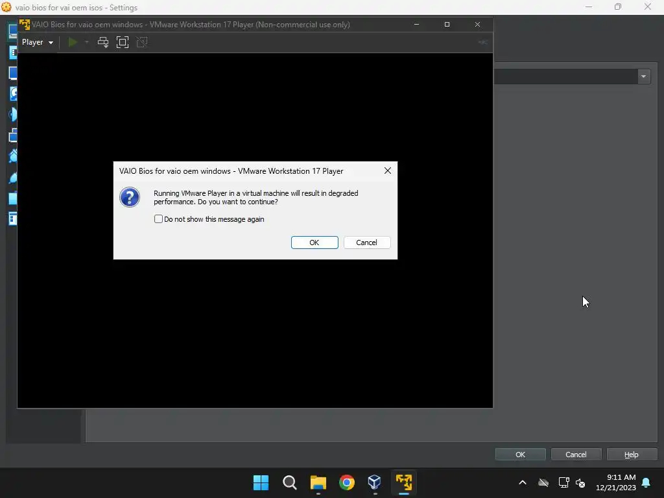This screenshot has height=498, width=664.
Task: Minimize the VMware Workstation Player window
Action: coord(416,25)
